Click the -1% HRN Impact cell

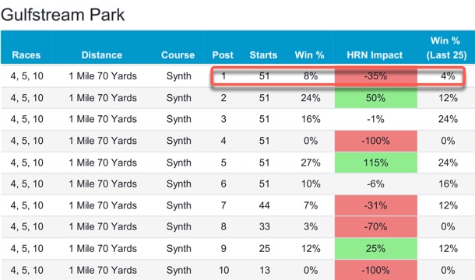pyautogui.click(x=375, y=119)
